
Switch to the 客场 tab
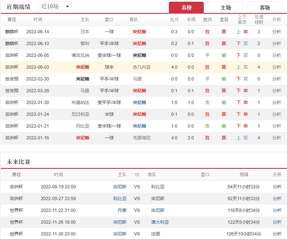(x=265, y=7)
